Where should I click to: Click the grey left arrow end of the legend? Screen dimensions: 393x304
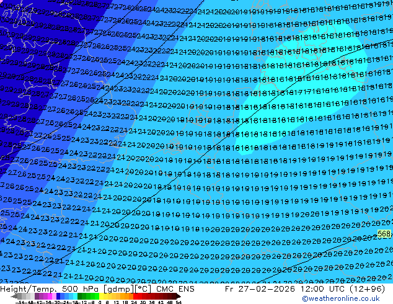[x=14, y=296]
